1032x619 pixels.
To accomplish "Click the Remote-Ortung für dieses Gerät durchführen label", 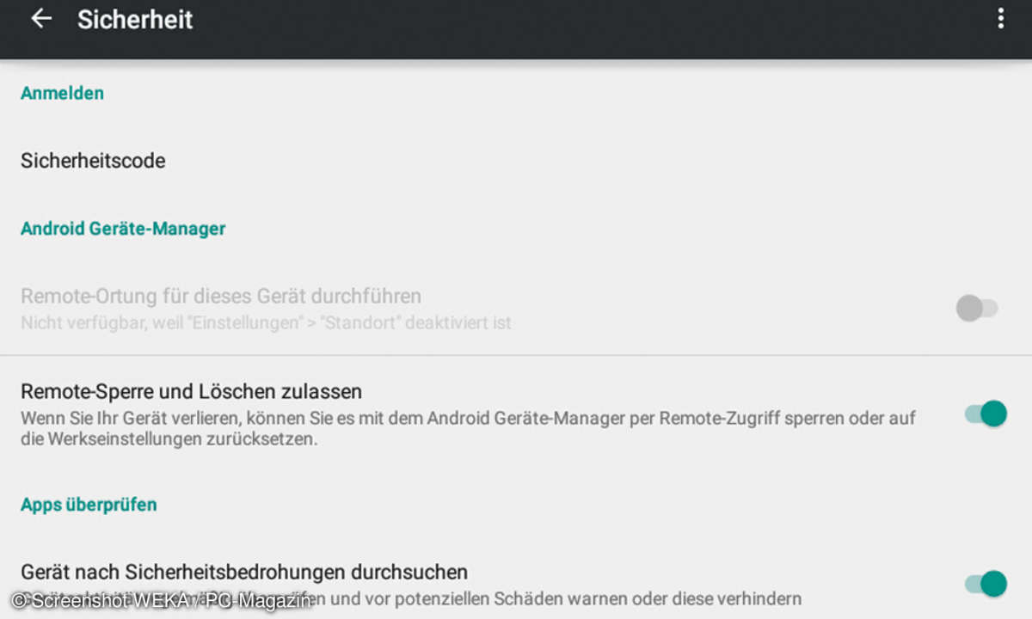I will (x=221, y=297).
